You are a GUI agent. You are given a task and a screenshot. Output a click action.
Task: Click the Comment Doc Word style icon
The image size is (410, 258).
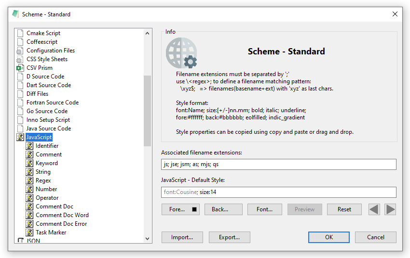(x=29, y=215)
